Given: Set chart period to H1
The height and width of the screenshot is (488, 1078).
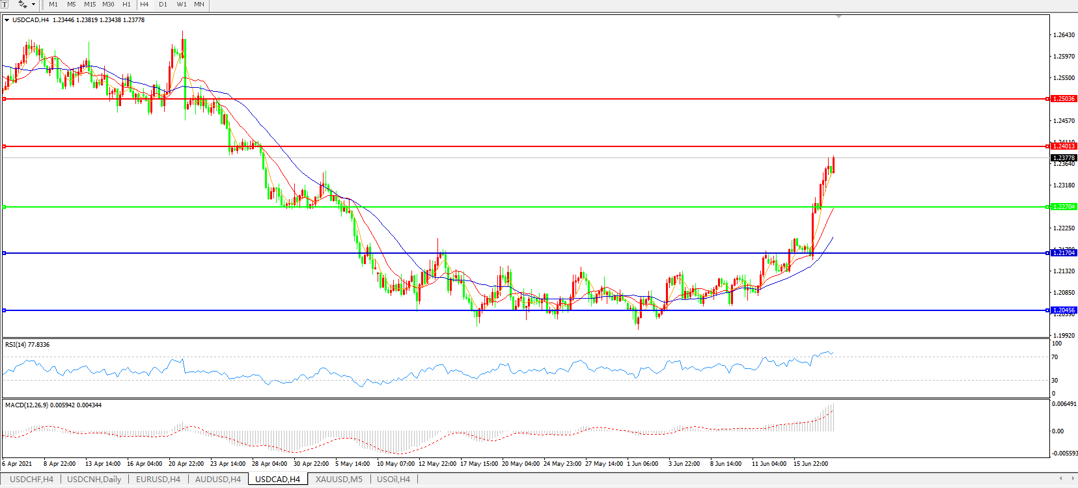Looking at the screenshot, I should pyautogui.click(x=126, y=5).
